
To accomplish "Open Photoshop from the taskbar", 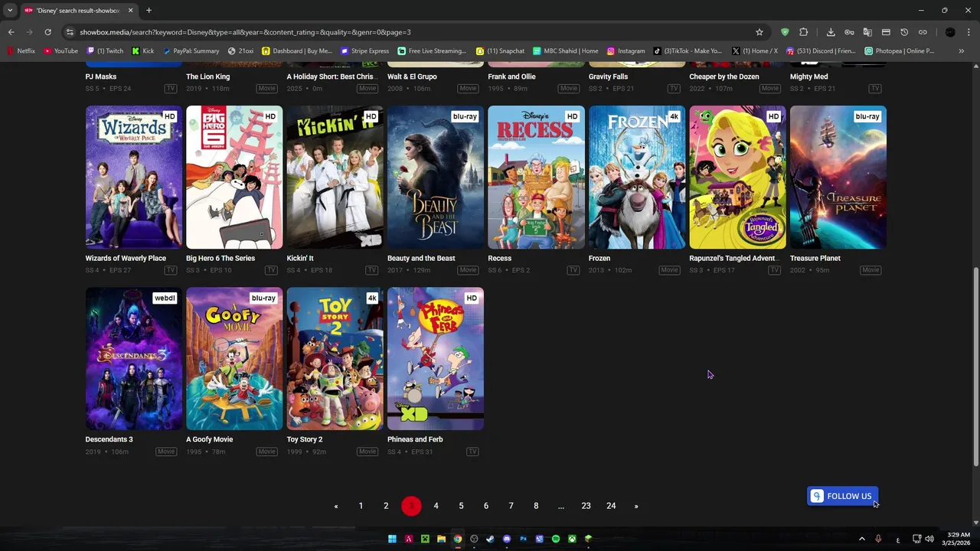I will 524,539.
